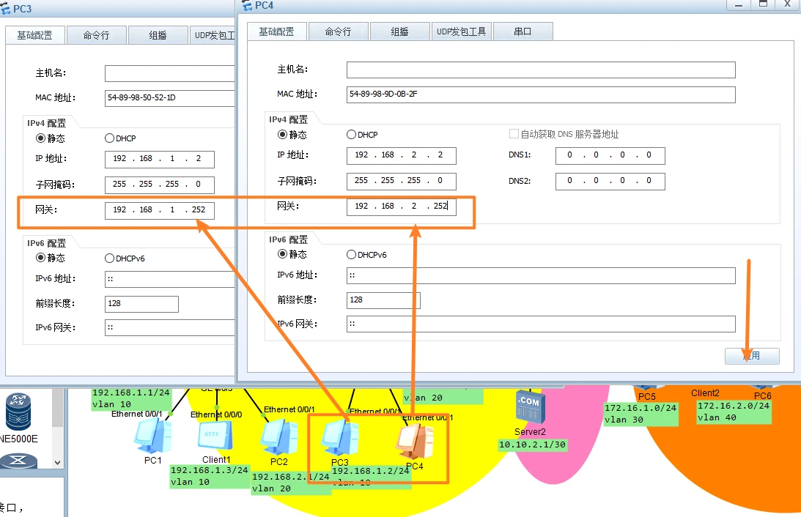Image resolution: width=801 pixels, height=517 pixels.
Task: Click the router icon below NE5000E
Action: (20, 461)
